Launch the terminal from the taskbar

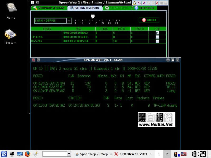point(12,154)
